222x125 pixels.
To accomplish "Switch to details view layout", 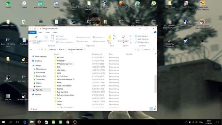I will 151,109.
